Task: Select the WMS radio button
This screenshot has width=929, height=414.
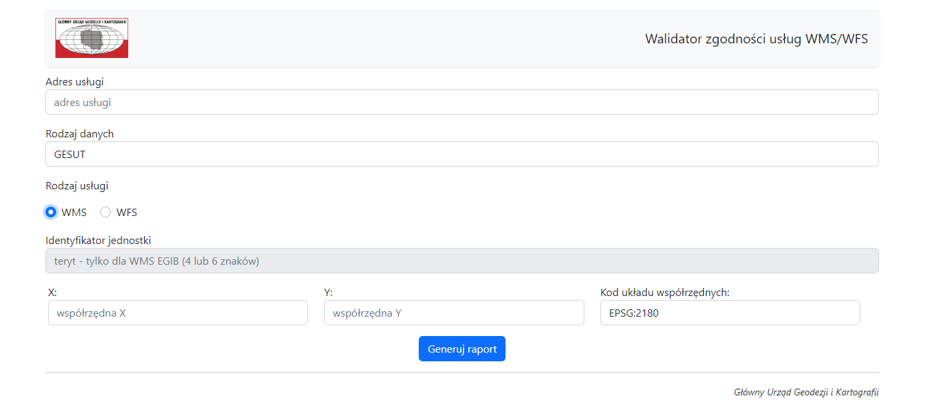Action: click(51, 213)
